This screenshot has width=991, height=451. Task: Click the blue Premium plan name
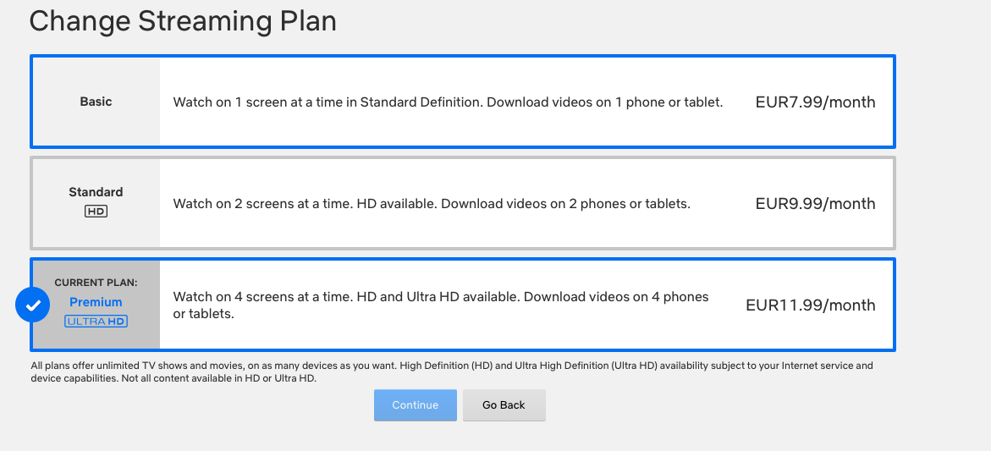[96, 302]
